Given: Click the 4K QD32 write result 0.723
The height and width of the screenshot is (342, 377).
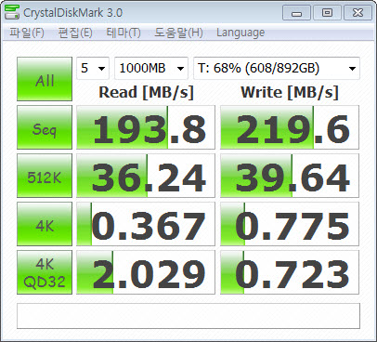Looking at the screenshot, I should click(x=290, y=272).
